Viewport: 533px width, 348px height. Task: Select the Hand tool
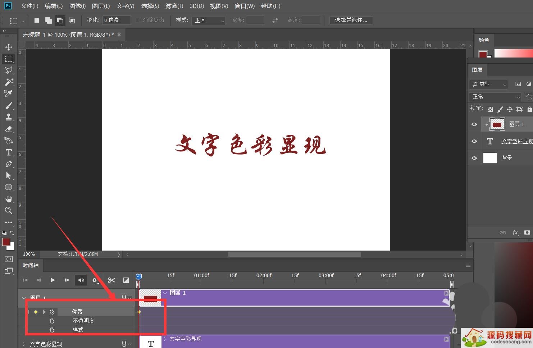pyautogui.click(x=9, y=199)
